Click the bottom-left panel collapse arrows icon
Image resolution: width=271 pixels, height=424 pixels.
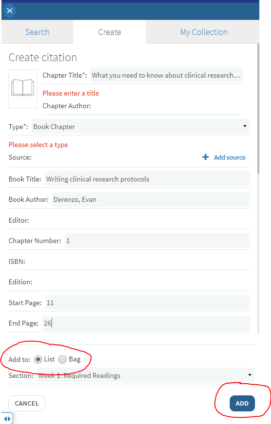coord(7,419)
